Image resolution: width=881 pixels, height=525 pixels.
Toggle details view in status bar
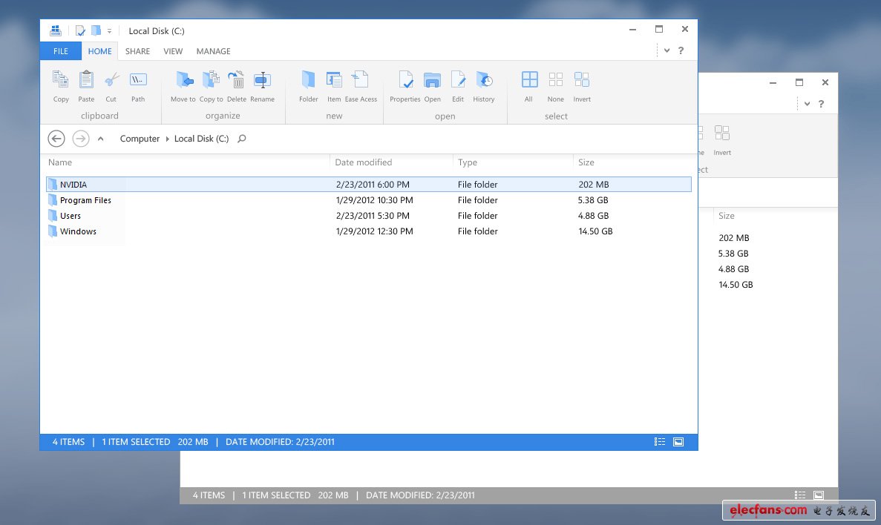tap(660, 442)
